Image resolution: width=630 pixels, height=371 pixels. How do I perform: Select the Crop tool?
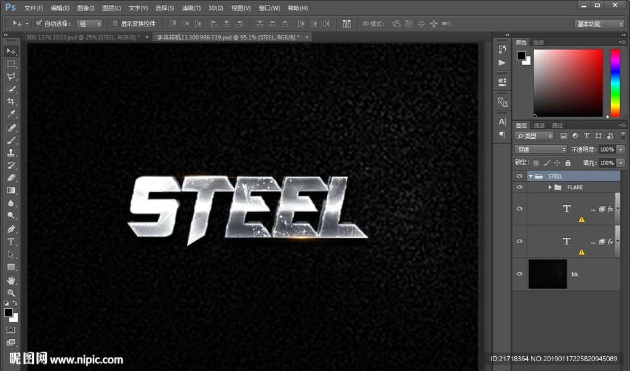(x=11, y=101)
